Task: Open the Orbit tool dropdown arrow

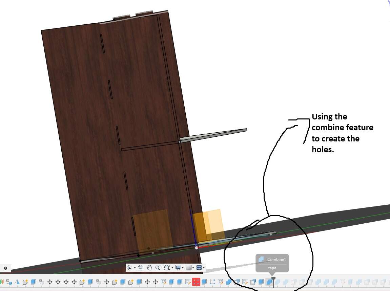Action: click(135, 268)
